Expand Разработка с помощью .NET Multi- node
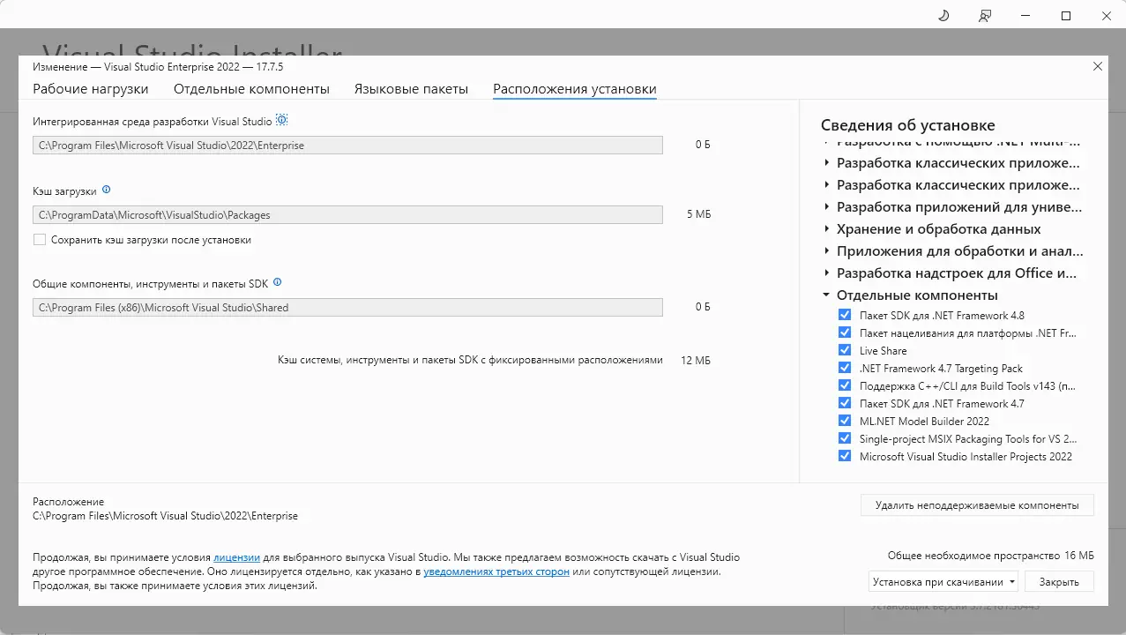 click(826, 141)
